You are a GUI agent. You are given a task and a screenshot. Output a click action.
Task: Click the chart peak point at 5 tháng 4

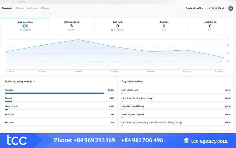[x=78, y=39]
